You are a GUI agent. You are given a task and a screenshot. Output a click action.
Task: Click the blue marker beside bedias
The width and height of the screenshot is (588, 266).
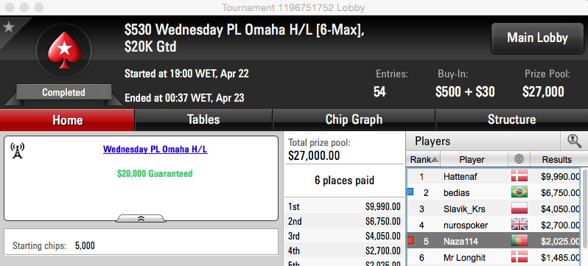coord(410,192)
